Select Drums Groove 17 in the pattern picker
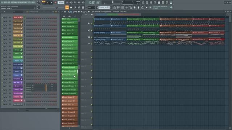This screenshot has width=232, height=130. [x=70, y=97]
